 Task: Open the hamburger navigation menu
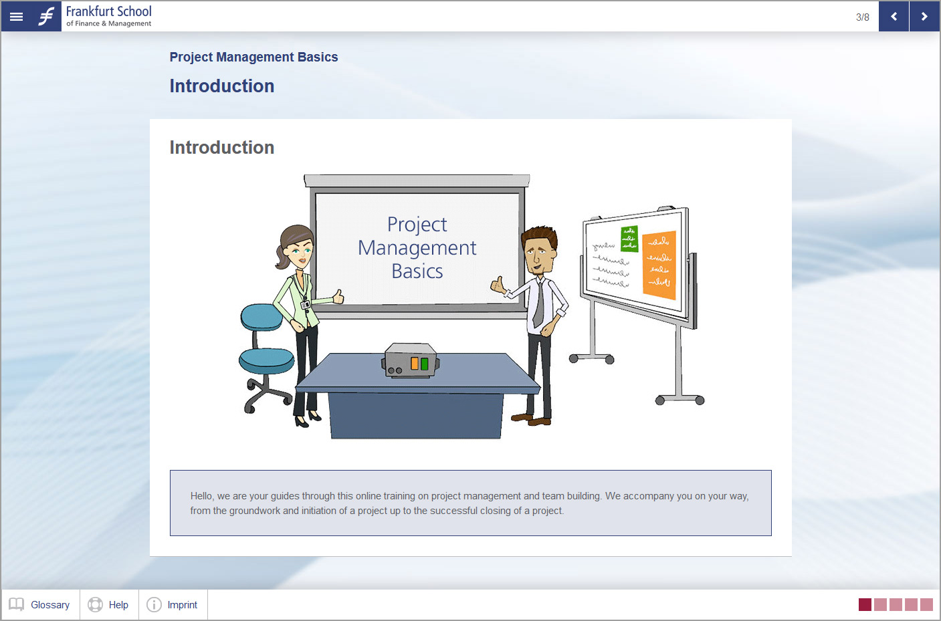pos(17,17)
